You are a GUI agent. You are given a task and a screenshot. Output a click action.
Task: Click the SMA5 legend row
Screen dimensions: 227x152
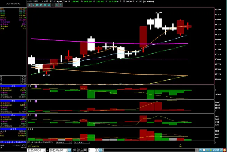point(13,9)
